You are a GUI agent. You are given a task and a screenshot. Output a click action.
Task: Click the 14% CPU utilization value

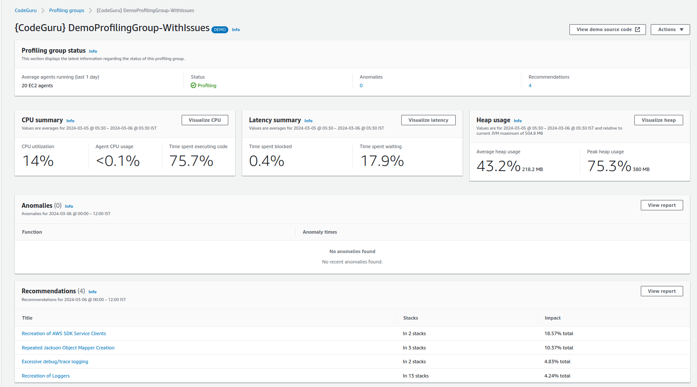38,161
